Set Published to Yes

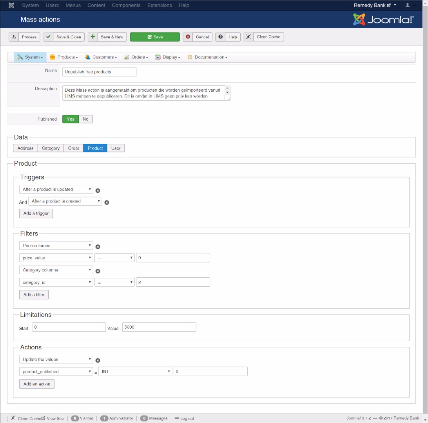[x=71, y=119]
